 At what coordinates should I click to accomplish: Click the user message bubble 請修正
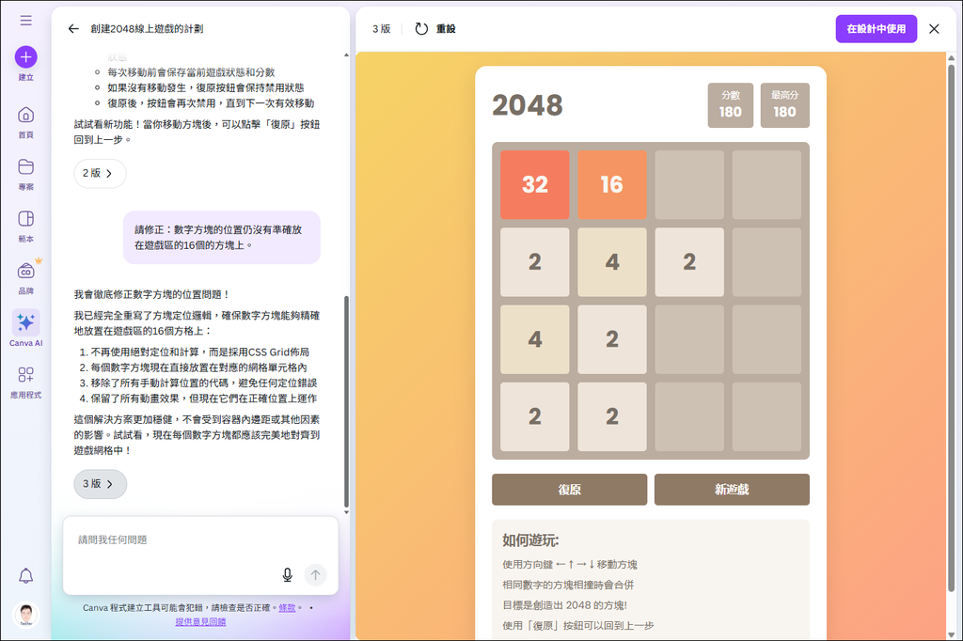(x=222, y=238)
